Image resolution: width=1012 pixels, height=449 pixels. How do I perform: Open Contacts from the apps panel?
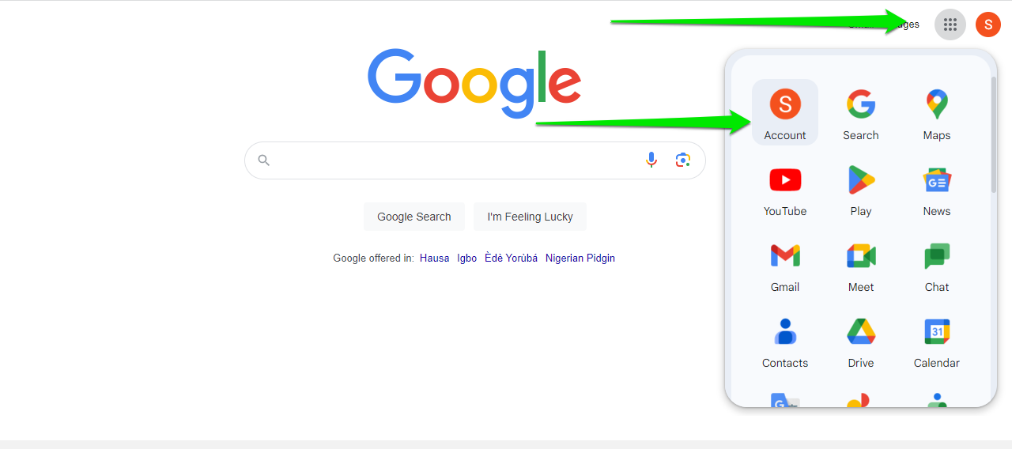point(785,340)
